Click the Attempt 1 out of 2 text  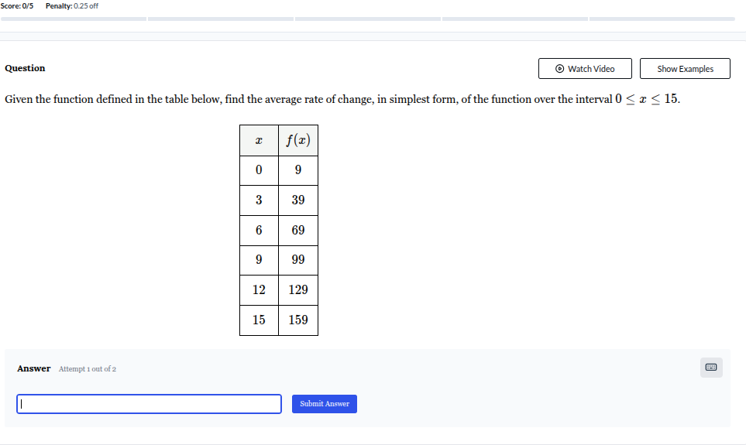pyautogui.click(x=88, y=369)
